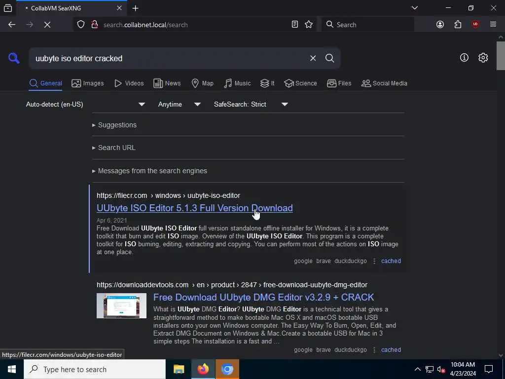List all tabs dropdown arrow

(414, 8)
